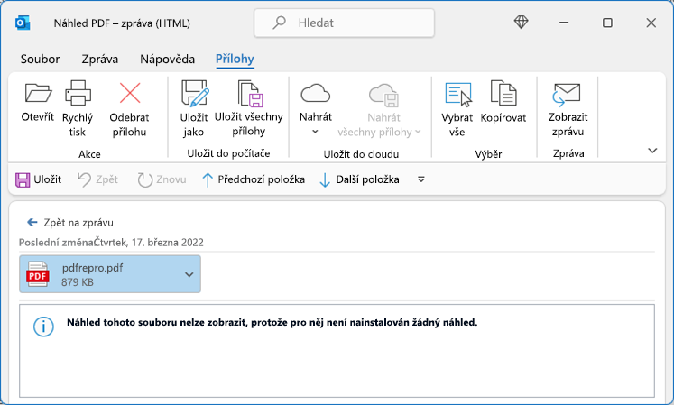Click the Zpět undo button
This screenshot has width=674, height=405.
tap(98, 179)
